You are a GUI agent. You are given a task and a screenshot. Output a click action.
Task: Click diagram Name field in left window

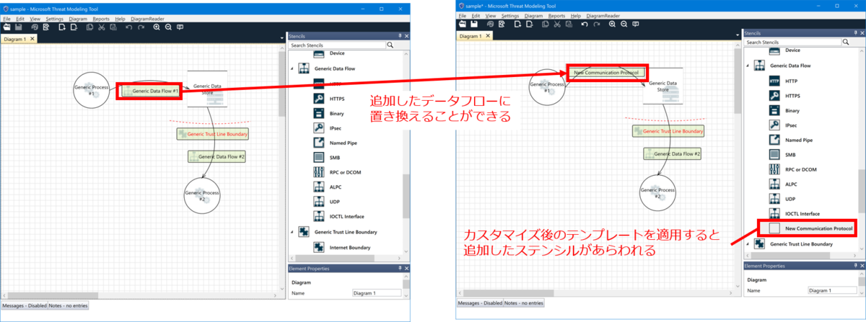pyautogui.click(x=376, y=293)
